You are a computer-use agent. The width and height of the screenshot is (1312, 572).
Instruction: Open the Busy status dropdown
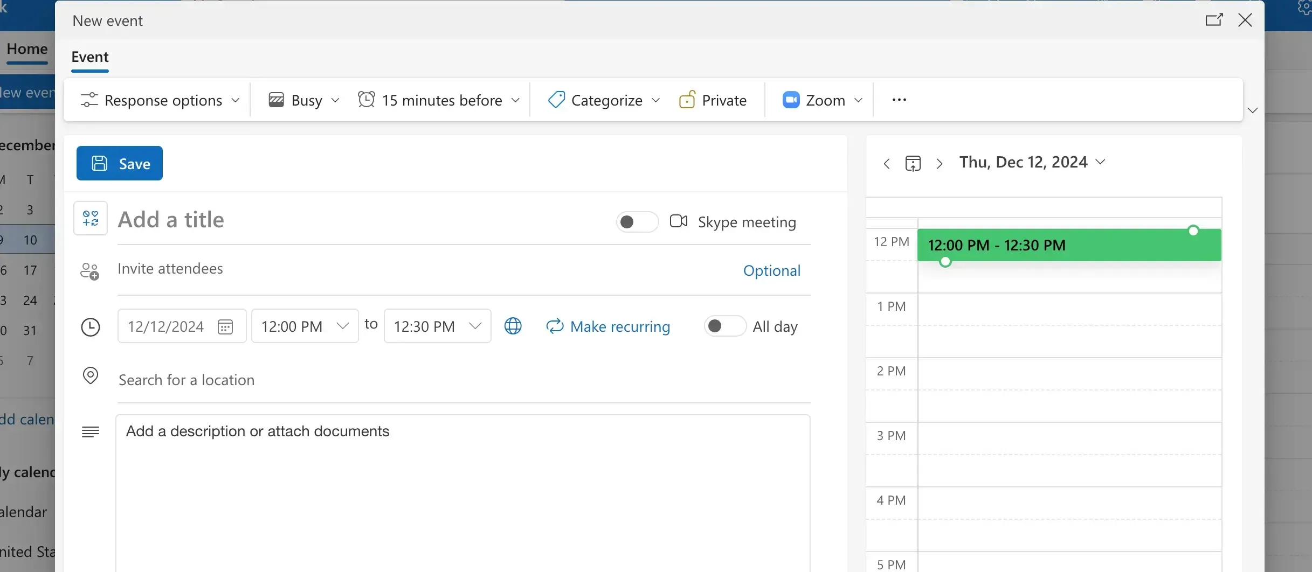coord(302,100)
